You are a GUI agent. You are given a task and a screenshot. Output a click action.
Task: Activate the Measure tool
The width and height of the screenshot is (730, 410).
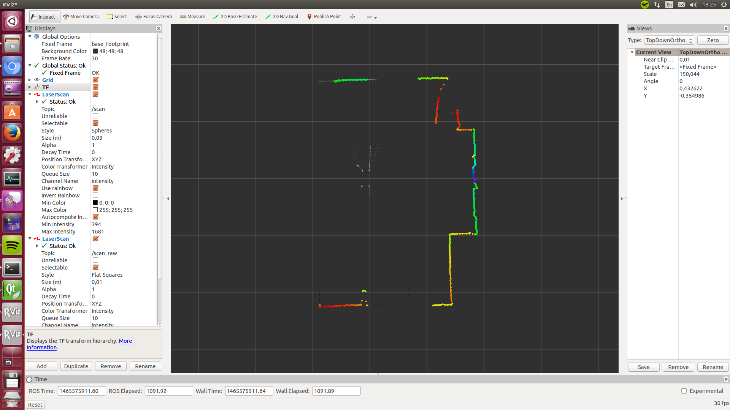pos(192,17)
